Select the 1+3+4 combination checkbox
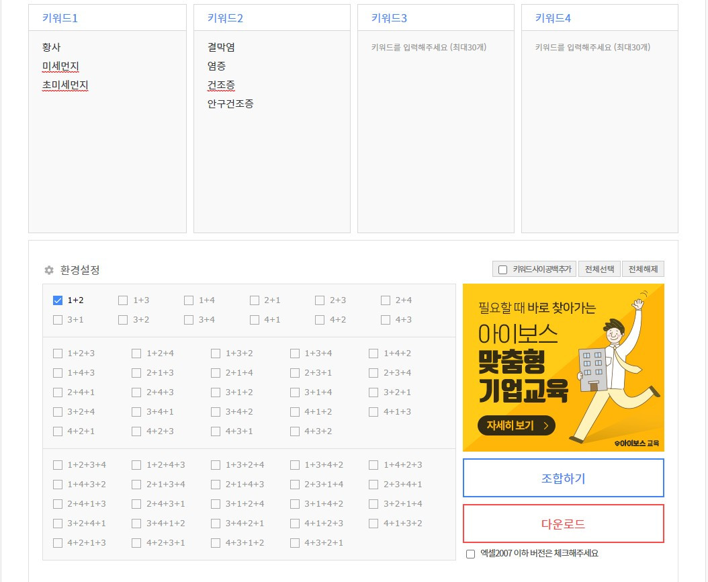The image size is (708, 582). (295, 354)
